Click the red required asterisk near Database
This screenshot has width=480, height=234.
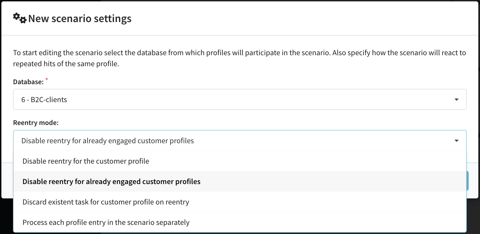point(47,79)
